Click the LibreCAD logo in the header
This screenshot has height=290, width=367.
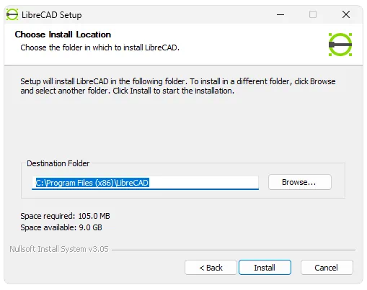[x=340, y=45]
